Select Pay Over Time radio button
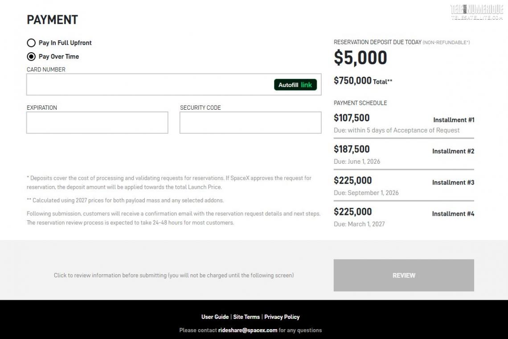 tap(31, 57)
